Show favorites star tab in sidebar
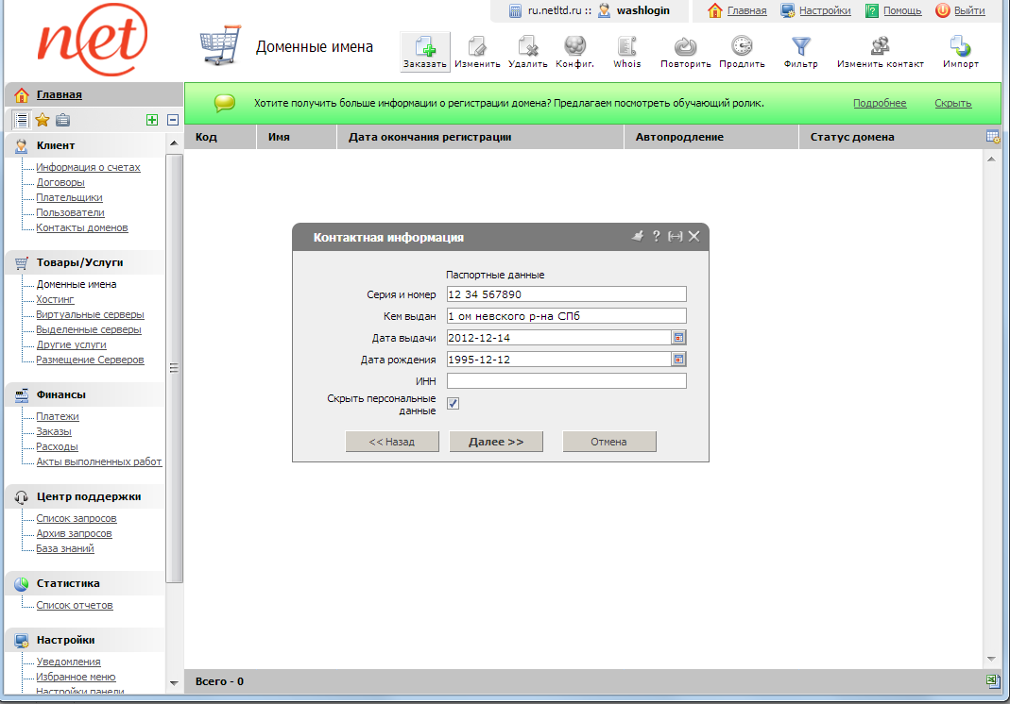1010x704 pixels. coord(43,120)
